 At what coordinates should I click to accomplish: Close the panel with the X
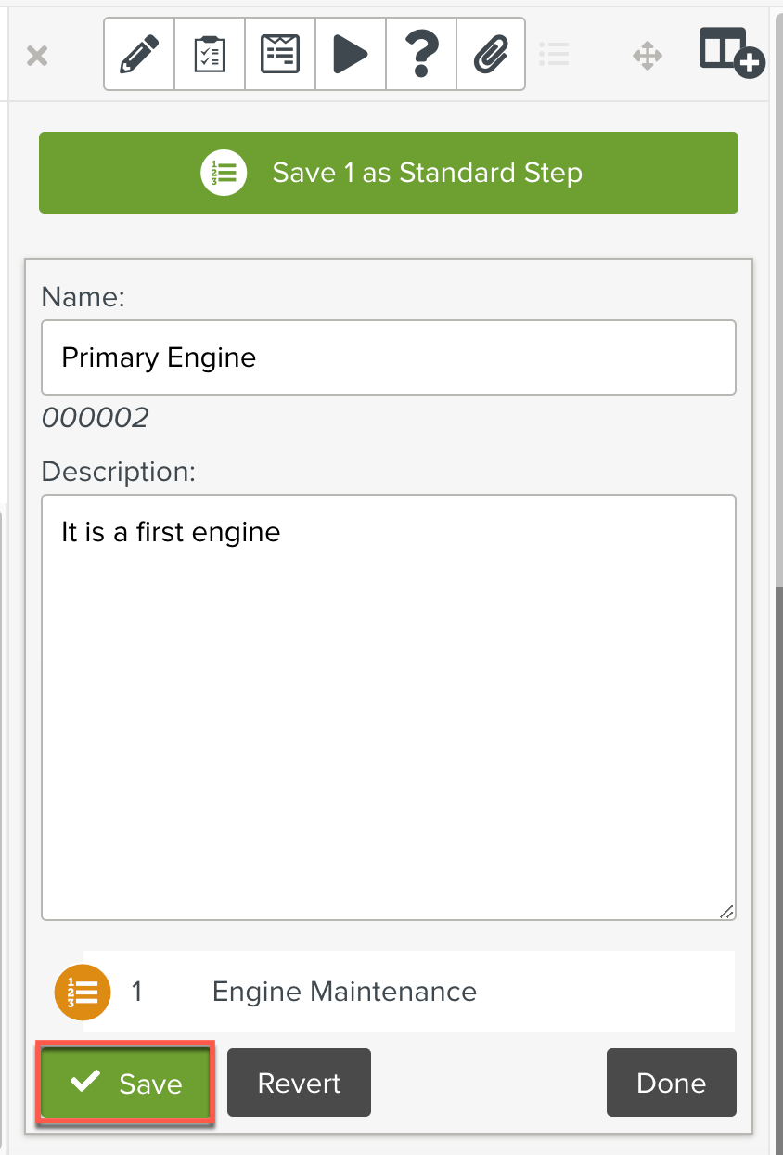click(x=36, y=54)
